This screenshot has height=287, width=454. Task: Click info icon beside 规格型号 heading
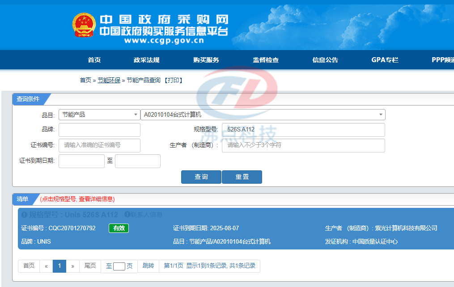click(x=24, y=215)
